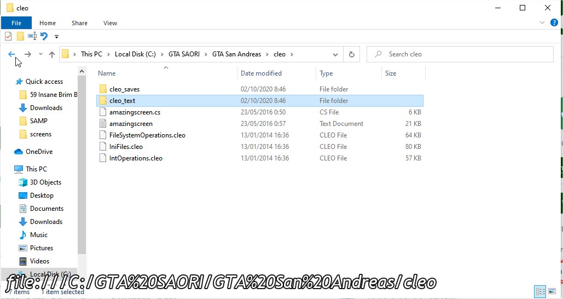The width and height of the screenshot is (563, 299).
Task: Open SAMP folder in sidebar
Action: point(38,120)
